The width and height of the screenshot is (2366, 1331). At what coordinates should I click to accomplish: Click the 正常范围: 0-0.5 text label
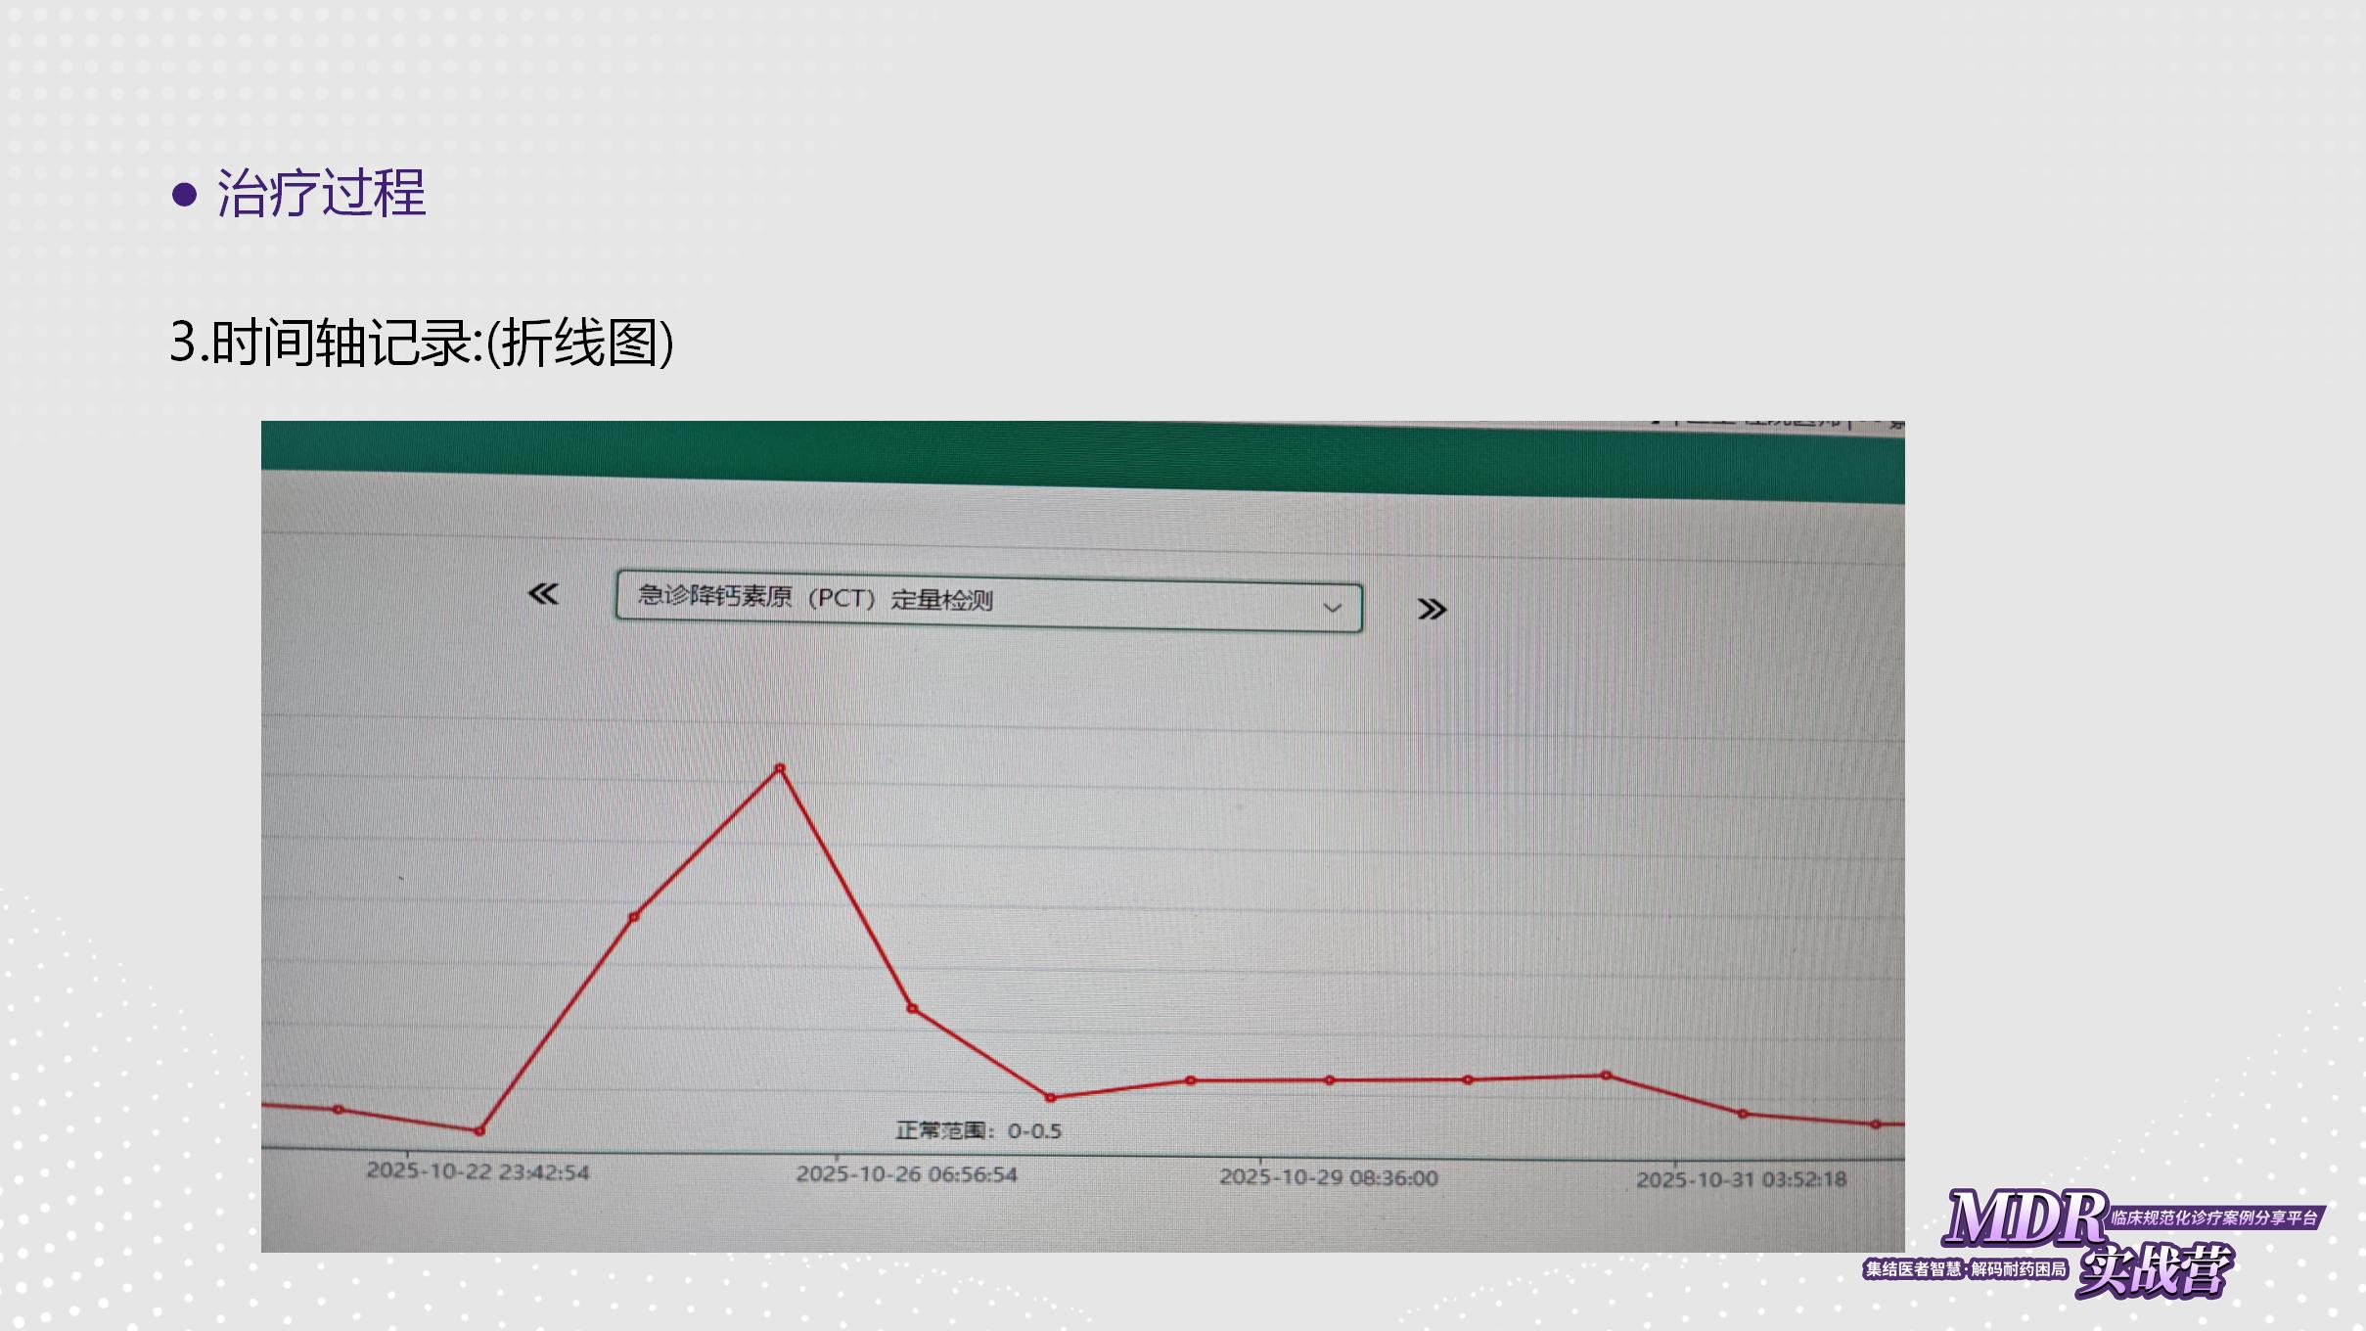[x=978, y=1131]
